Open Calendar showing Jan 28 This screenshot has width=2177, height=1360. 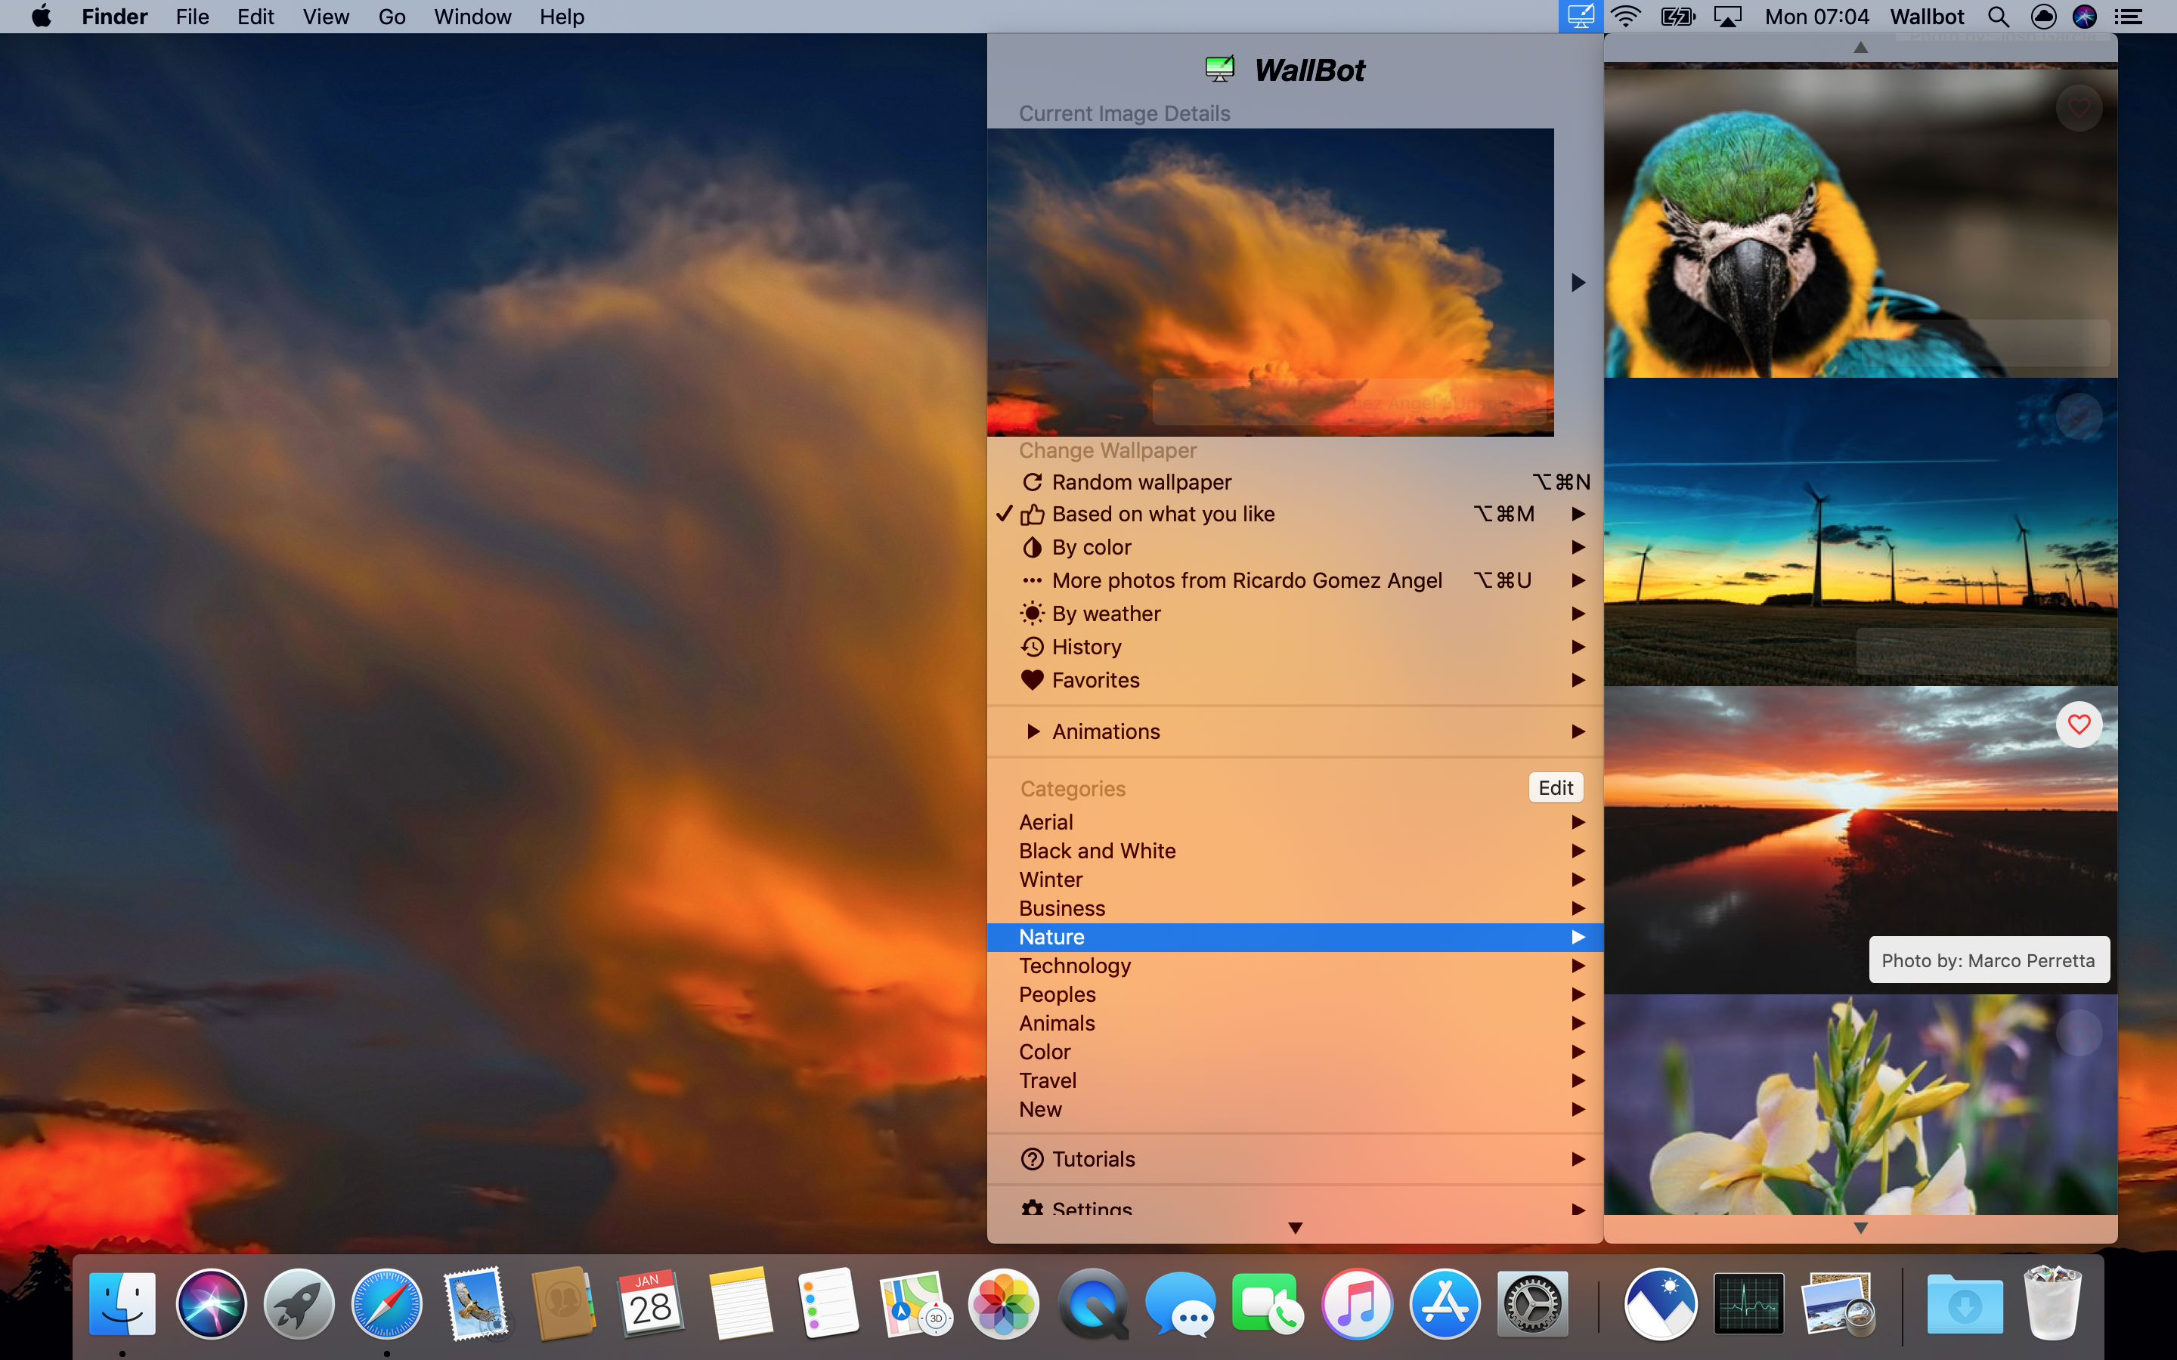click(650, 1303)
